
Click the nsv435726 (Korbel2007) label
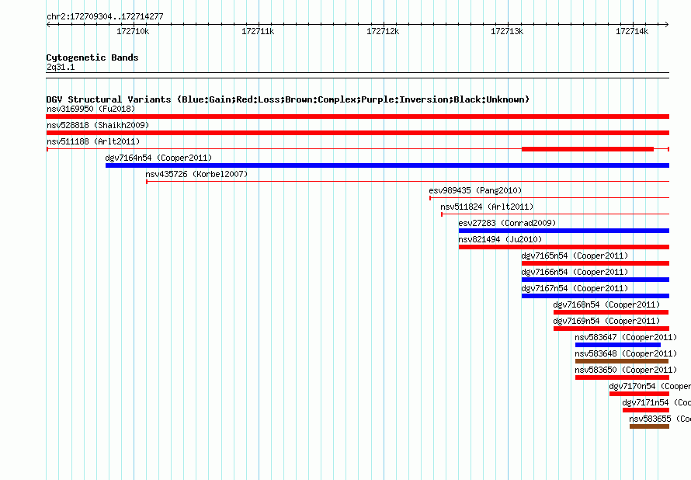(196, 174)
